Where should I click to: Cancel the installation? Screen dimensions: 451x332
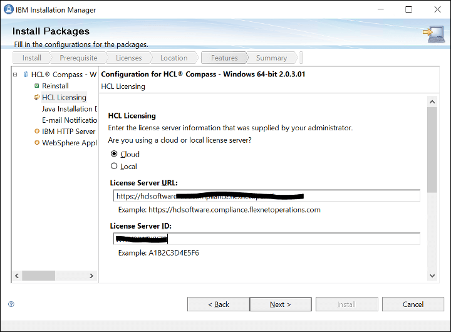coord(413,304)
